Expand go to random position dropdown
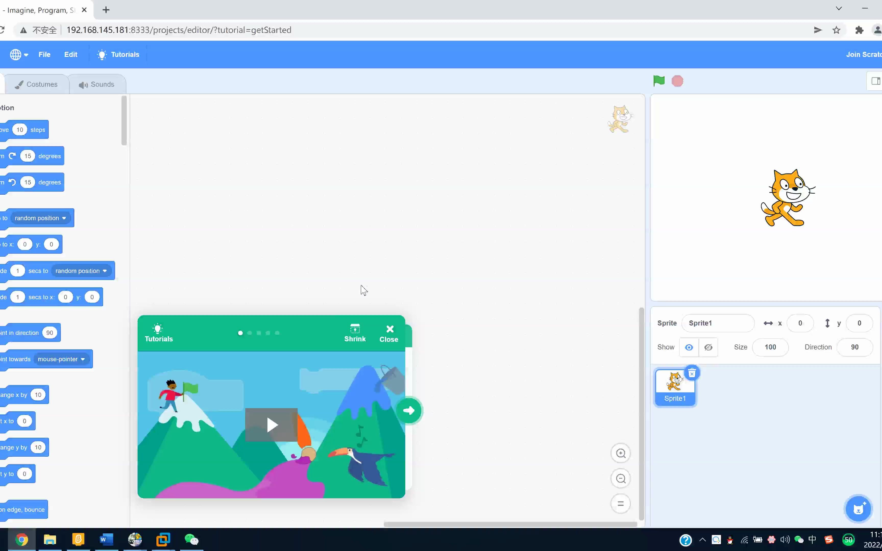 click(64, 218)
